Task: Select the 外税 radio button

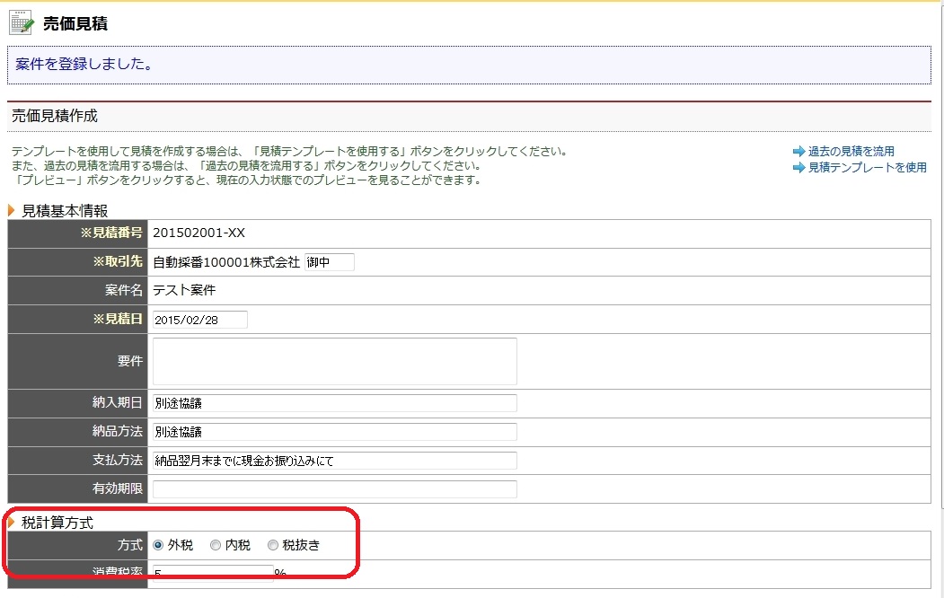Action: click(156, 544)
